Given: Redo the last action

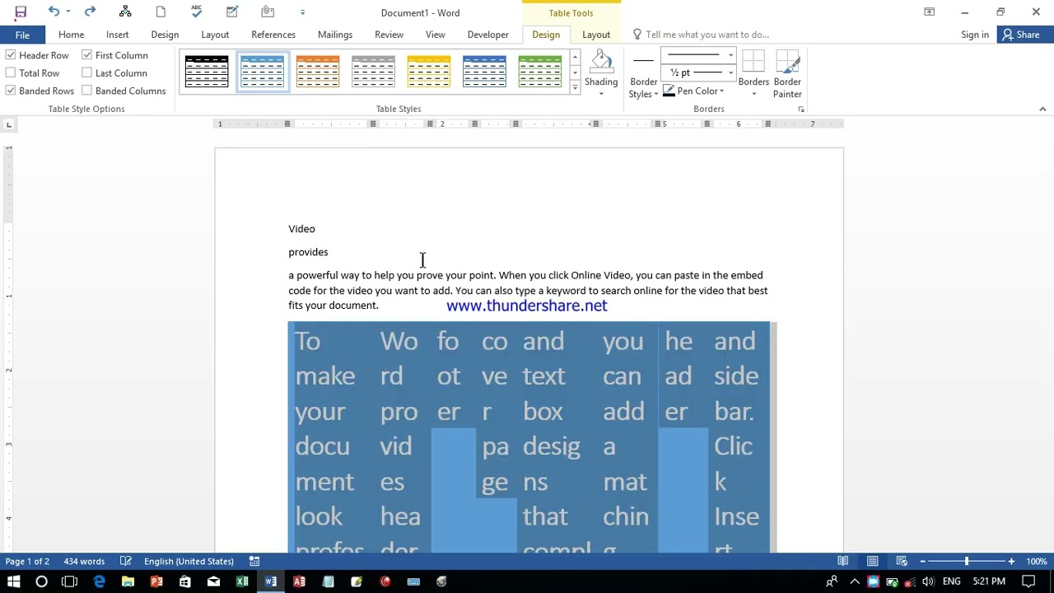Looking at the screenshot, I should [90, 12].
